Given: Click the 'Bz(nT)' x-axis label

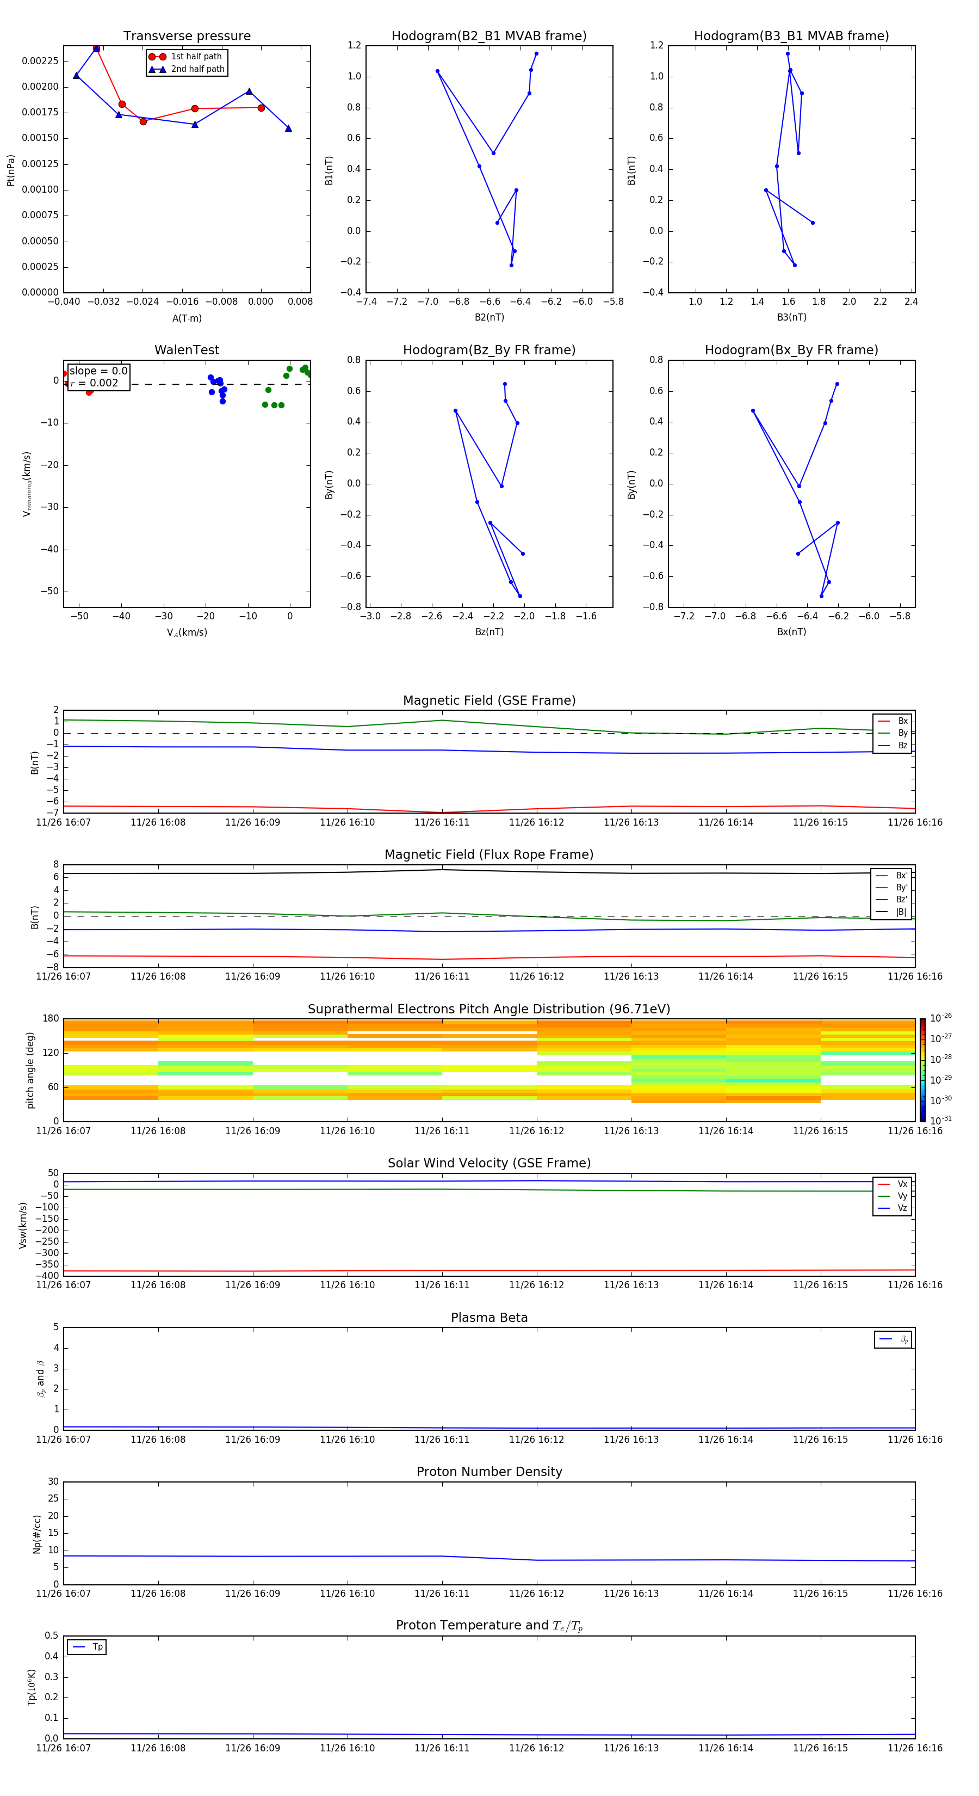Looking at the screenshot, I should pos(489,632).
